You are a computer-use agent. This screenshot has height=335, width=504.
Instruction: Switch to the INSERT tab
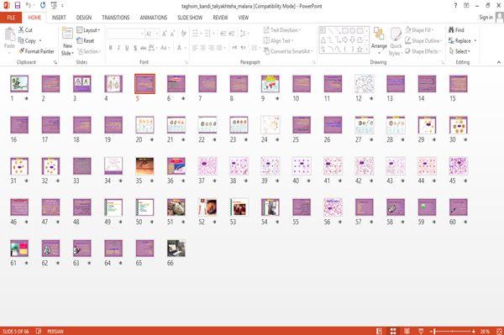59,18
